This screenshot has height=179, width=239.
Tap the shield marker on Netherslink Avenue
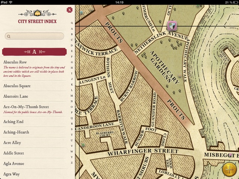[x=172, y=26]
